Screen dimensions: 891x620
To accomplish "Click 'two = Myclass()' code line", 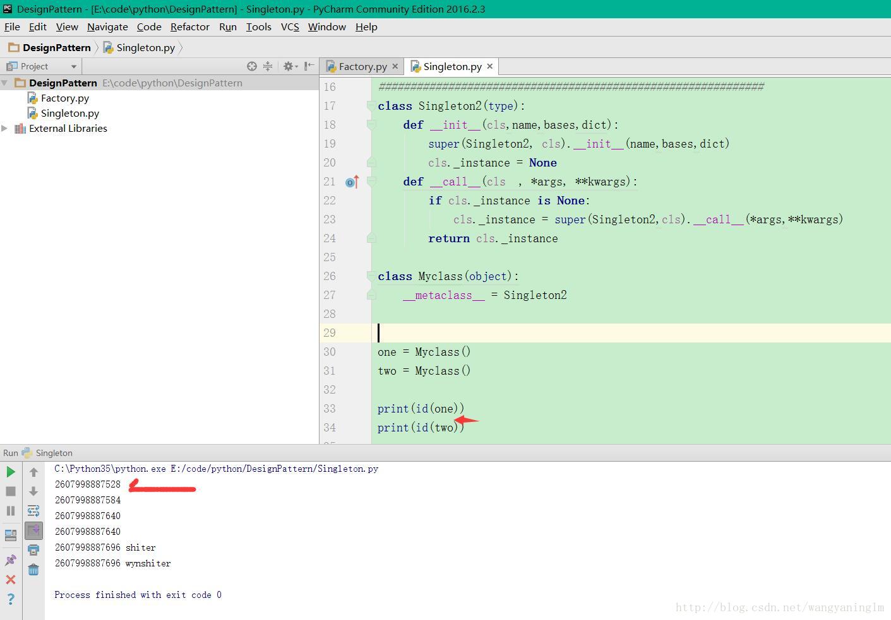I will point(424,371).
